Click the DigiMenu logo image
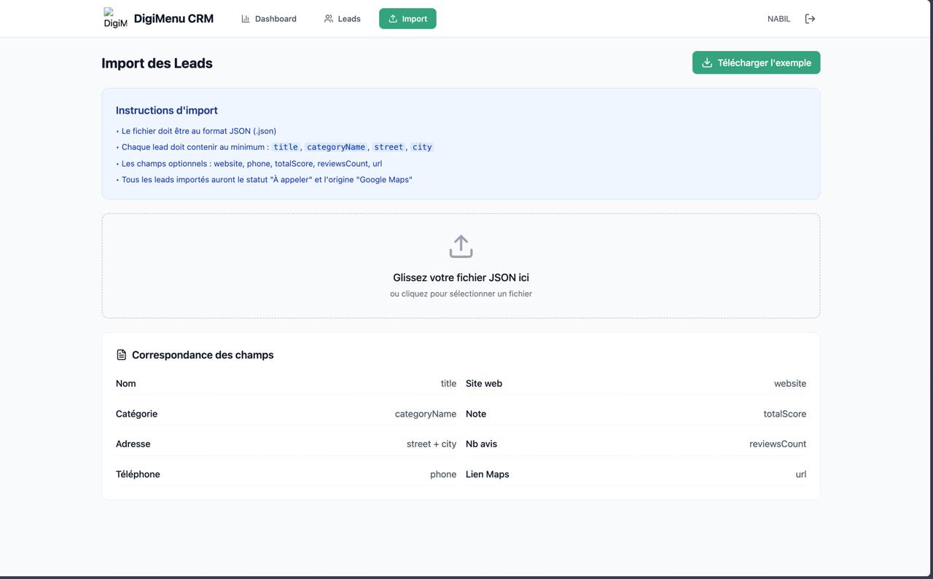 115,18
